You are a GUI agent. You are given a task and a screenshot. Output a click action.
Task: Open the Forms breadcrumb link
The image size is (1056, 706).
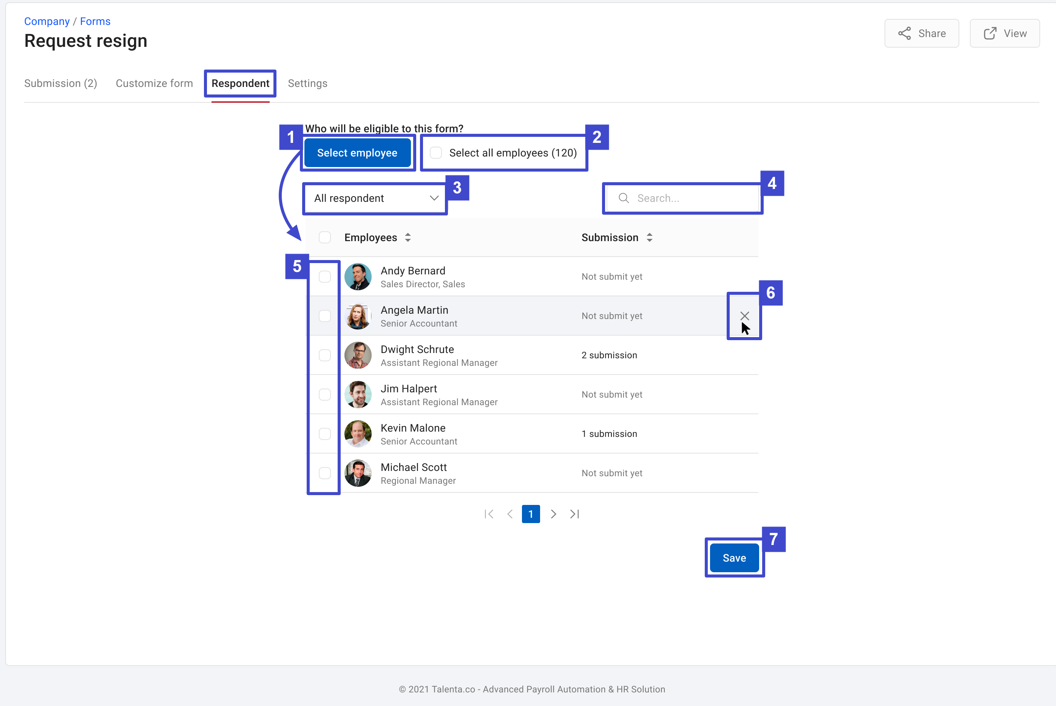(x=95, y=21)
